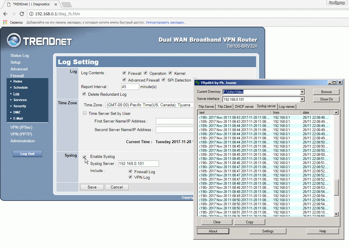Toggle the Firewall log contents checkbox
Screen dimensions: 349x248
point(124,73)
